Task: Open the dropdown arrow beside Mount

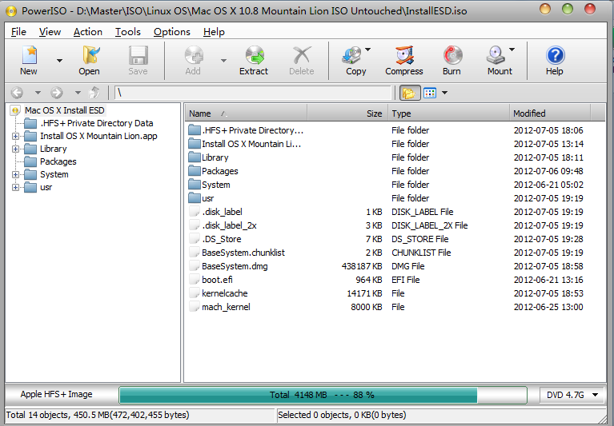Action: (x=512, y=50)
